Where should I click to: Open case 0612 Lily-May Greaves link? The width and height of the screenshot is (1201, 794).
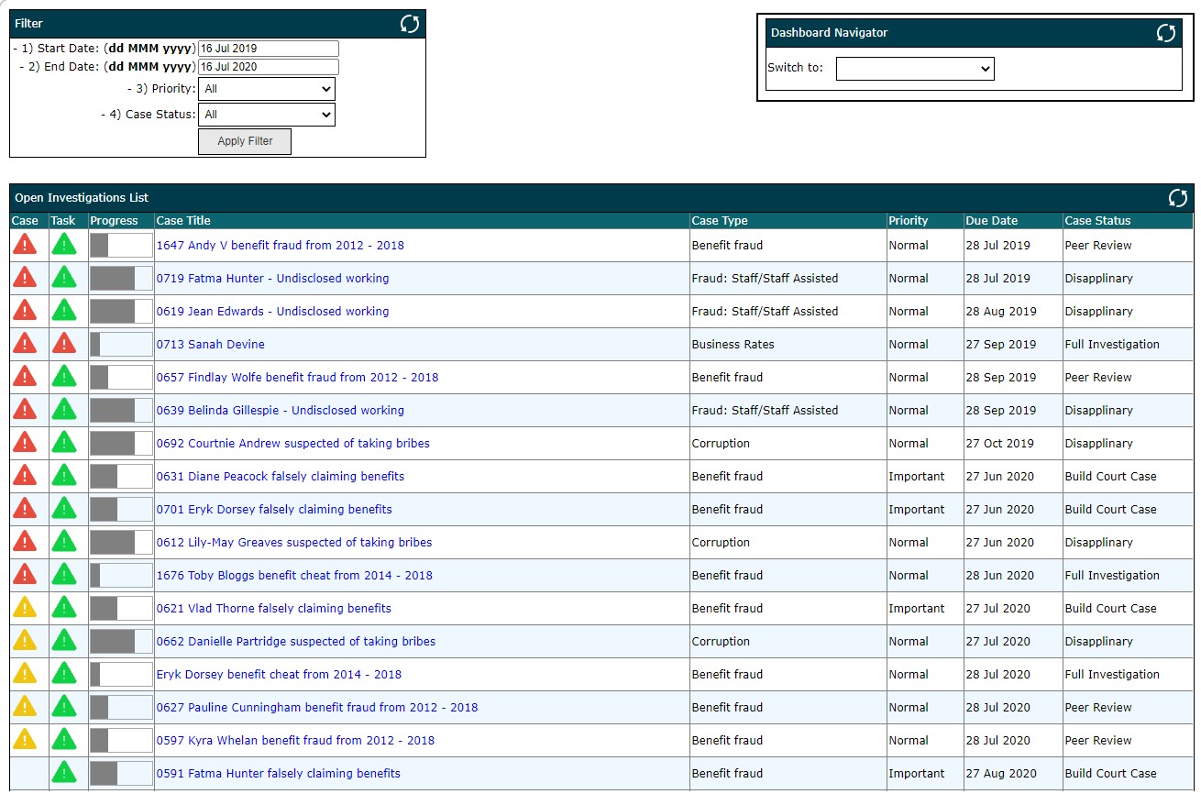tap(294, 543)
